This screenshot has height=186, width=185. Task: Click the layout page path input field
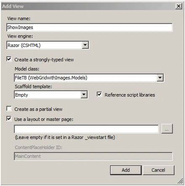tap(87, 129)
